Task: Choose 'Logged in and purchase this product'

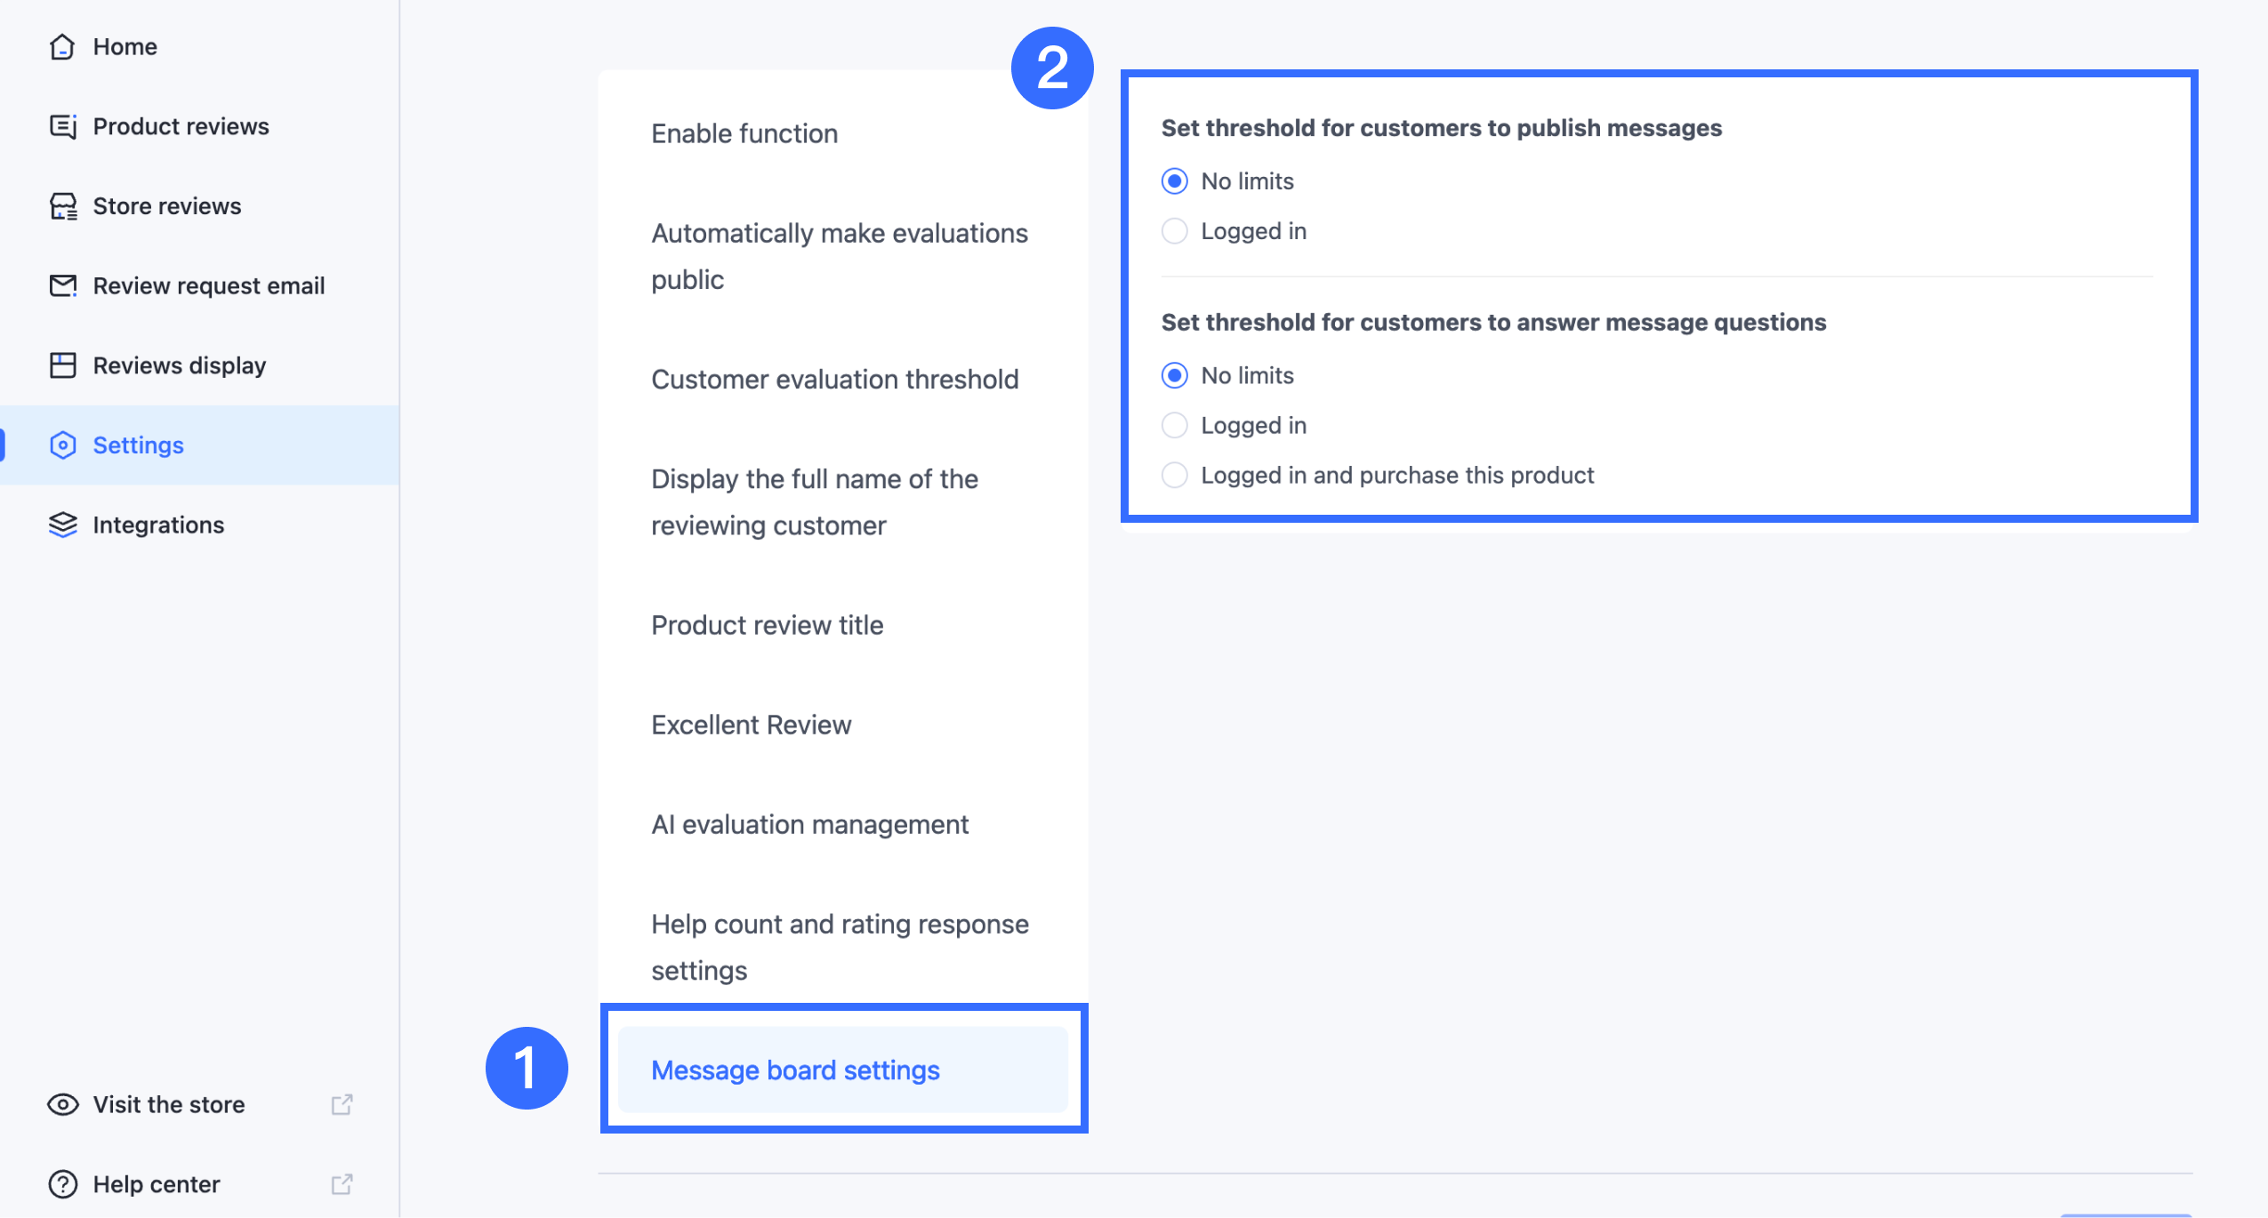Action: [x=1174, y=476]
